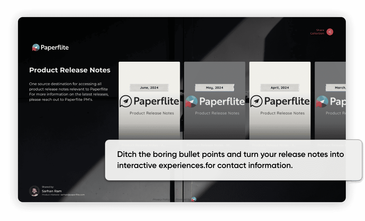The height and width of the screenshot is (221, 365).
Task: Select the Product Release Notes heading
Action: (x=70, y=70)
